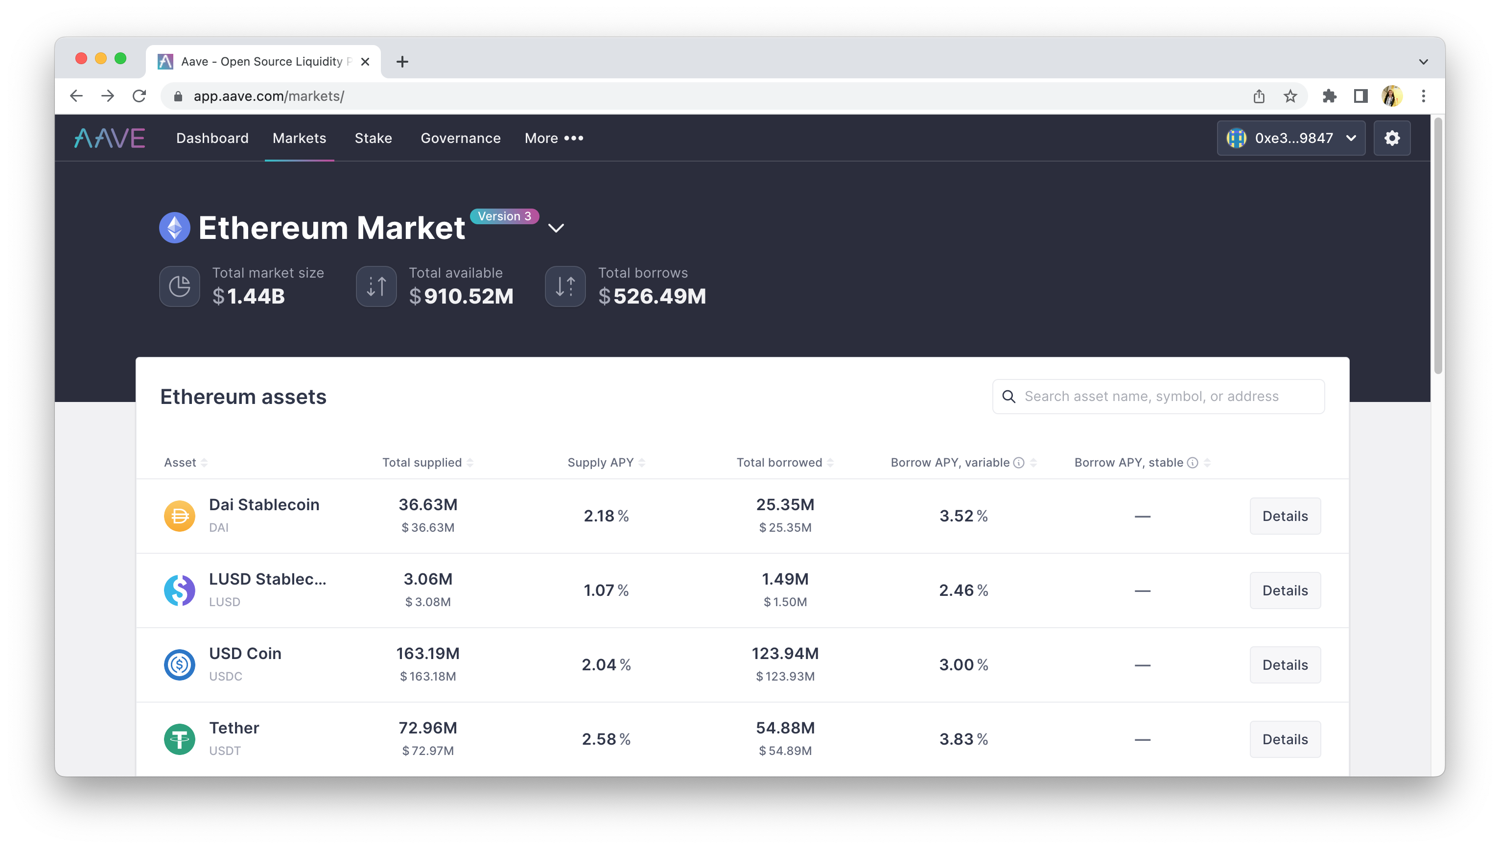This screenshot has width=1500, height=849.
Task: Go to the Dashboard nav item
Action: click(212, 138)
